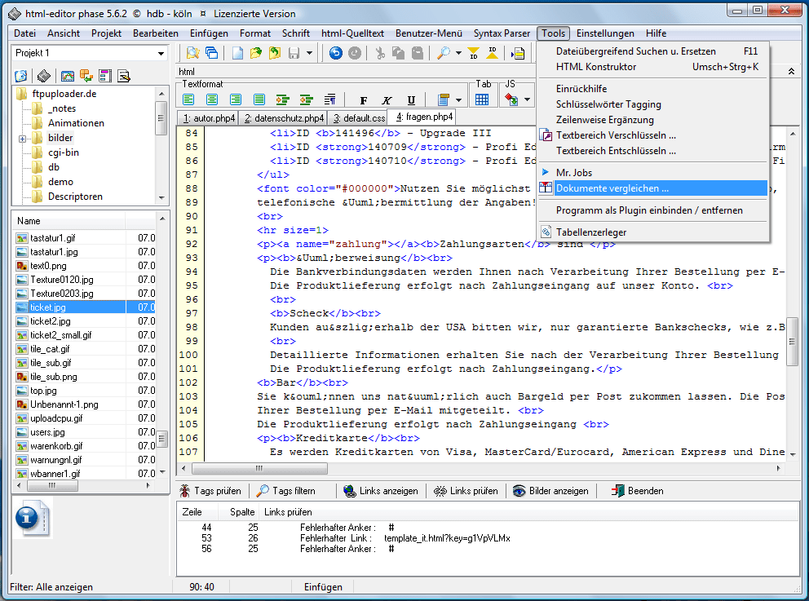Open the save icon dropdown arrow

tap(309, 53)
